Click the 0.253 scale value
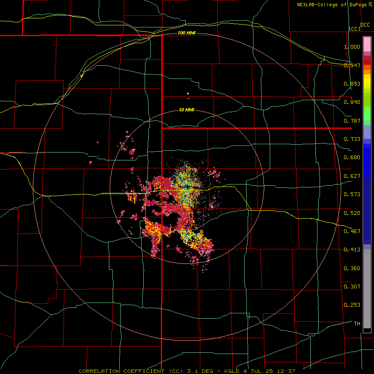374x374 pixels. [x=352, y=305]
